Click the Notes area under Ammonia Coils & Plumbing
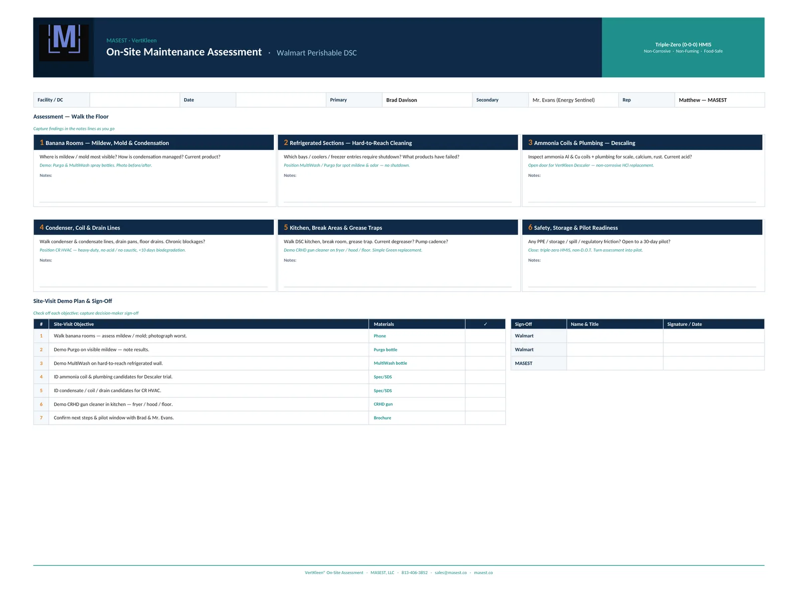This screenshot has width=798, height=598. tap(642, 188)
